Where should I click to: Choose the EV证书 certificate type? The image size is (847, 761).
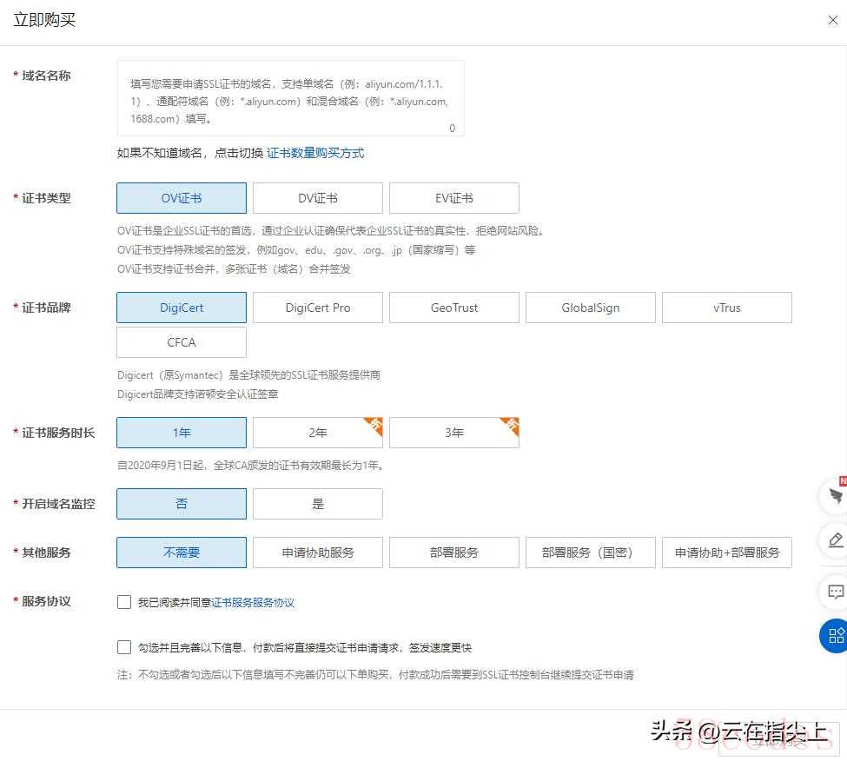point(453,198)
